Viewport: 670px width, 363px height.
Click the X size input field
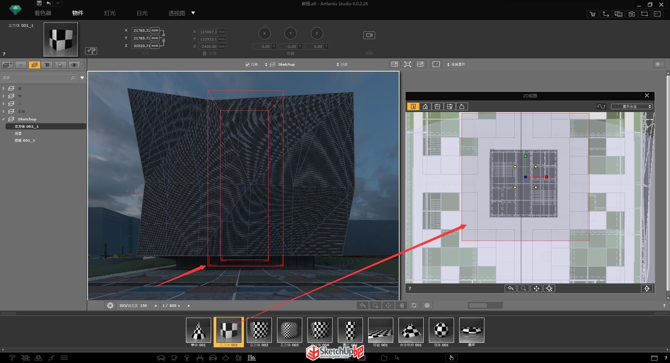141,30
